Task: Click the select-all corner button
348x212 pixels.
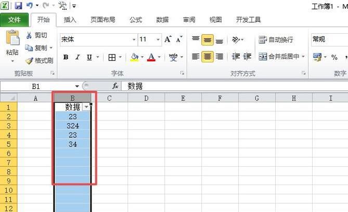Action: (x=8, y=98)
